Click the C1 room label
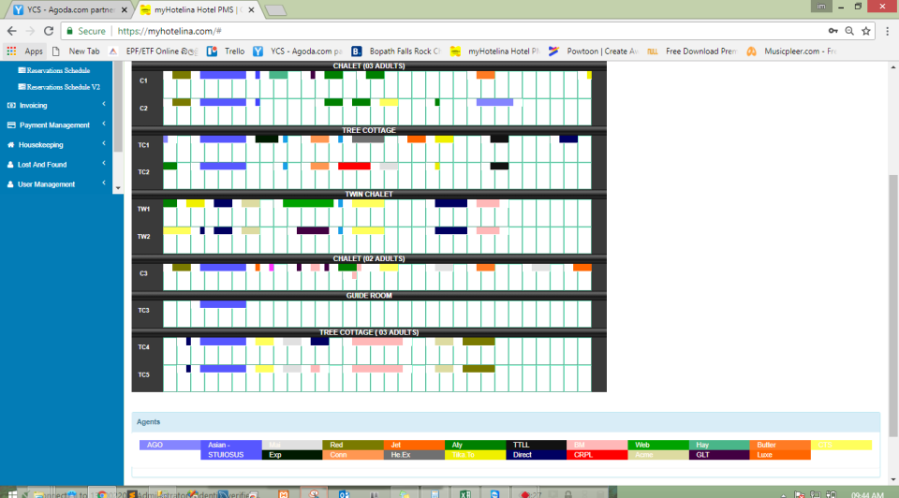Viewport: 899px width, 498px height. [x=143, y=81]
